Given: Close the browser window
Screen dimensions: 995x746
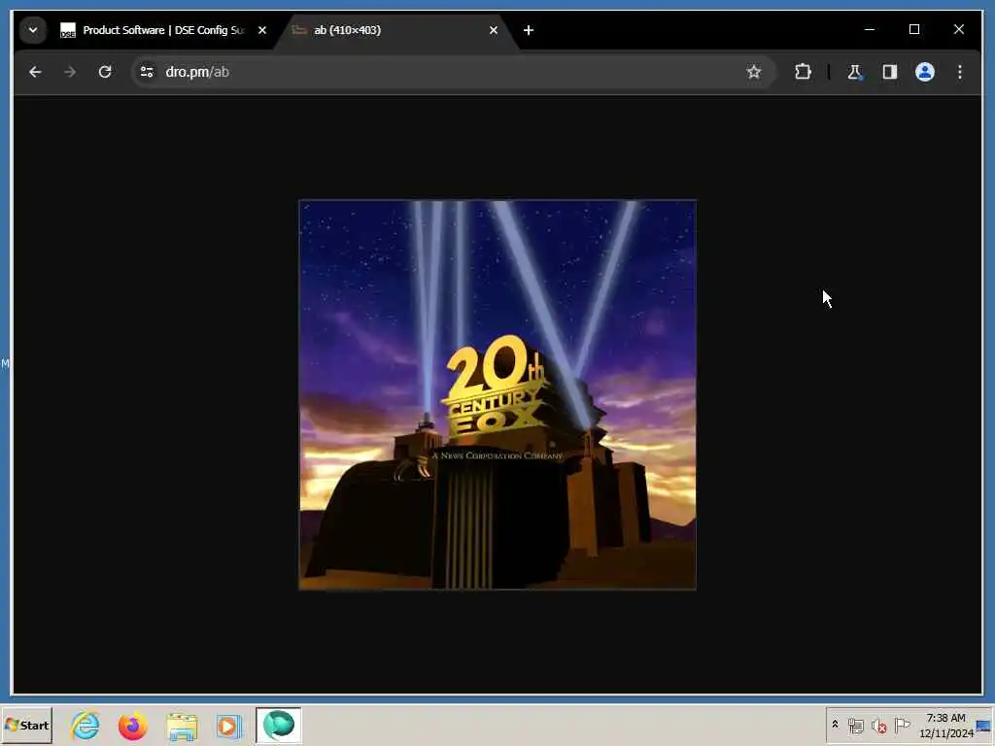Looking at the screenshot, I should [959, 30].
